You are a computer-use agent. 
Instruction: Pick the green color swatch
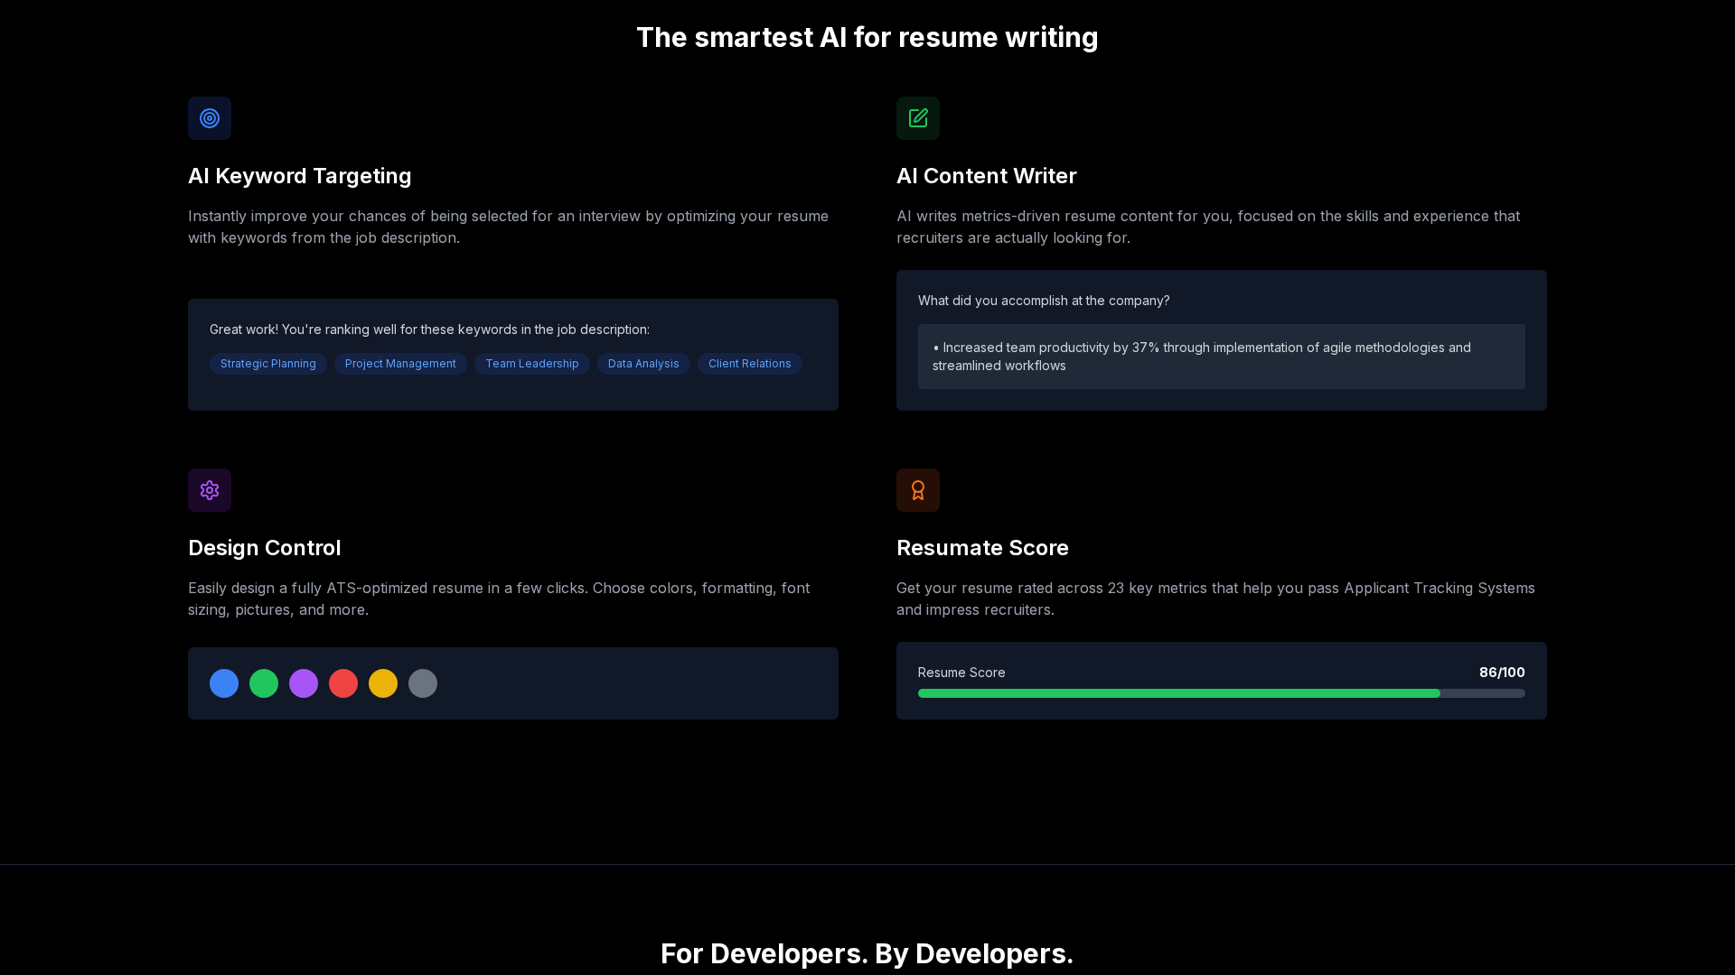[264, 683]
